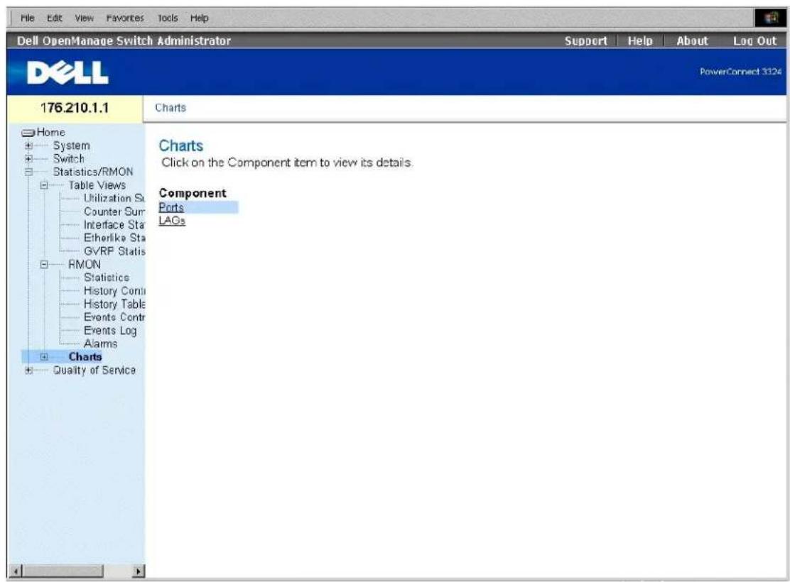Click the Help link in Dell header
The width and height of the screenshot is (790, 582).
[640, 40]
